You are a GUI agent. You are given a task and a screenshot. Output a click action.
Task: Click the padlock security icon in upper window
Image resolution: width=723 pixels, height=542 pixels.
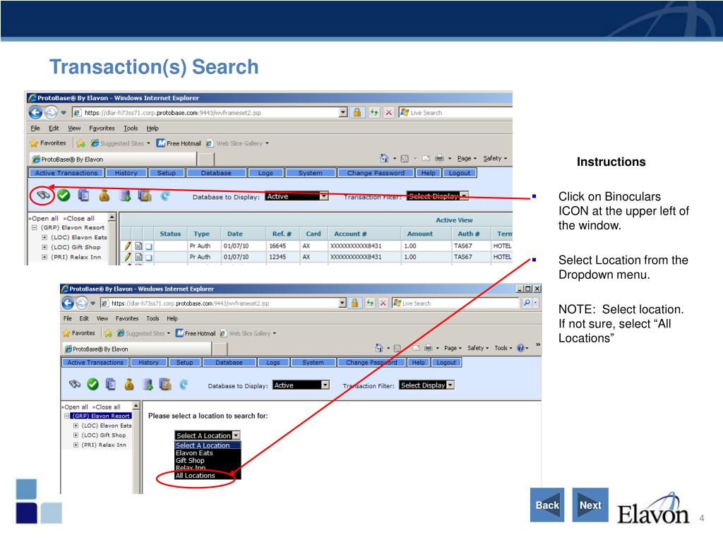[x=357, y=112]
